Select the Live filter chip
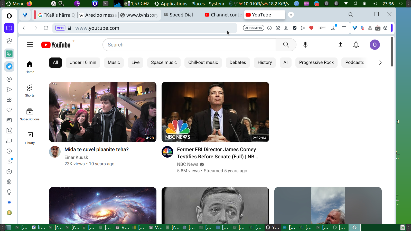This screenshot has height=231, width=411. 136,63
